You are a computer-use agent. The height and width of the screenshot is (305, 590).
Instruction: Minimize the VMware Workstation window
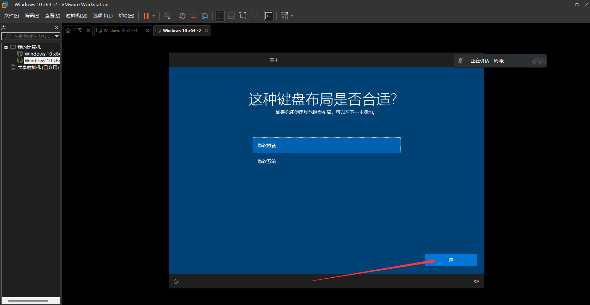point(568,4)
